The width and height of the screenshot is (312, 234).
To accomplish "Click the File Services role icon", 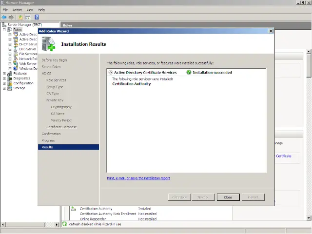I will [x=16, y=54].
